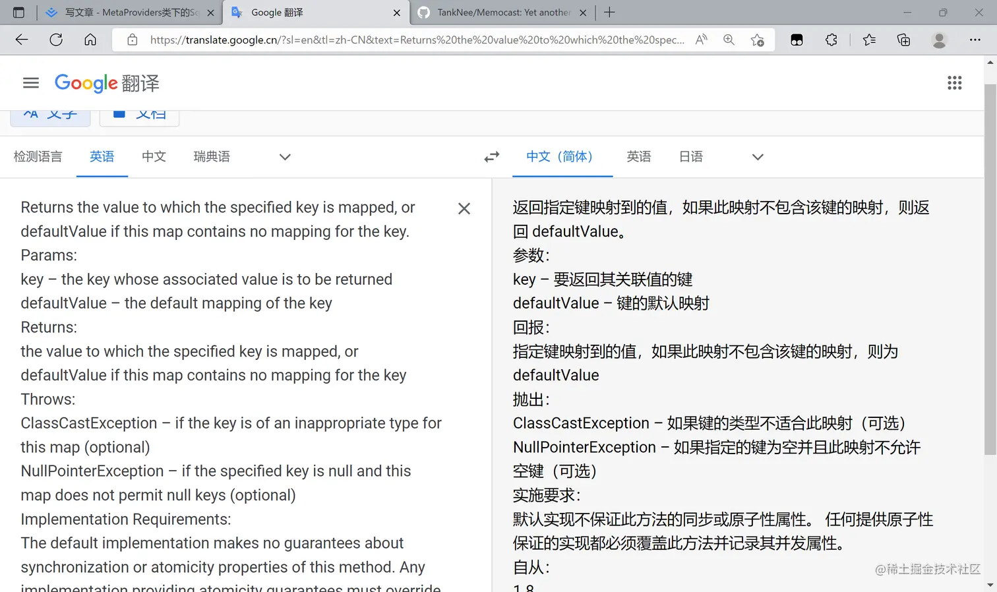
Task: Select 瑞典语 as source language
Action: 212,157
